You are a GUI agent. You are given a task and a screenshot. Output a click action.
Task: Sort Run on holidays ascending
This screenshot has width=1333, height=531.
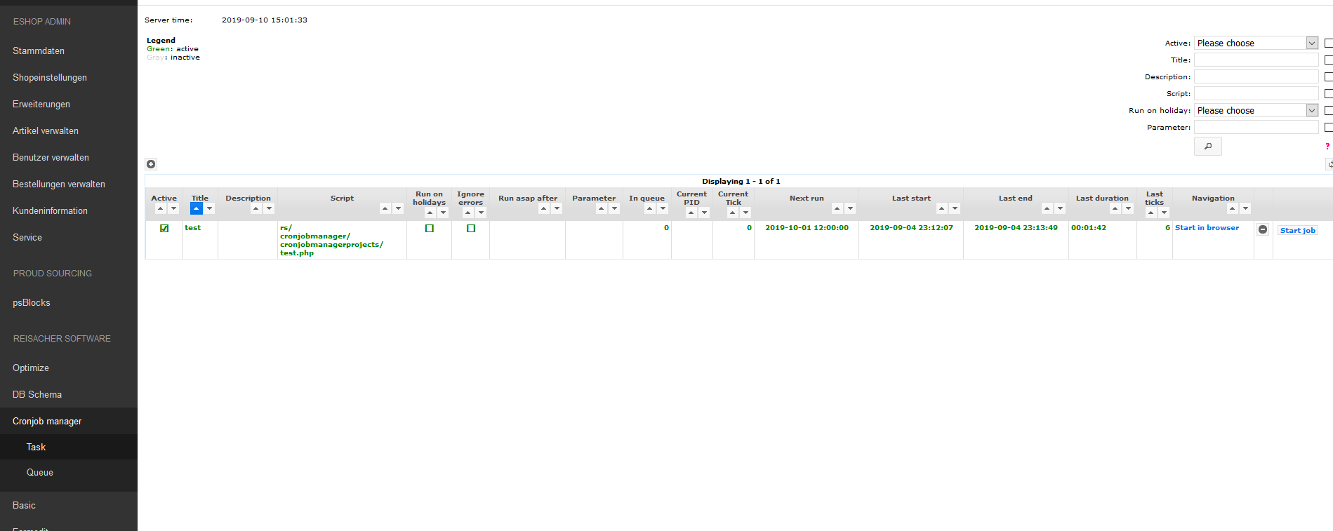click(x=430, y=213)
